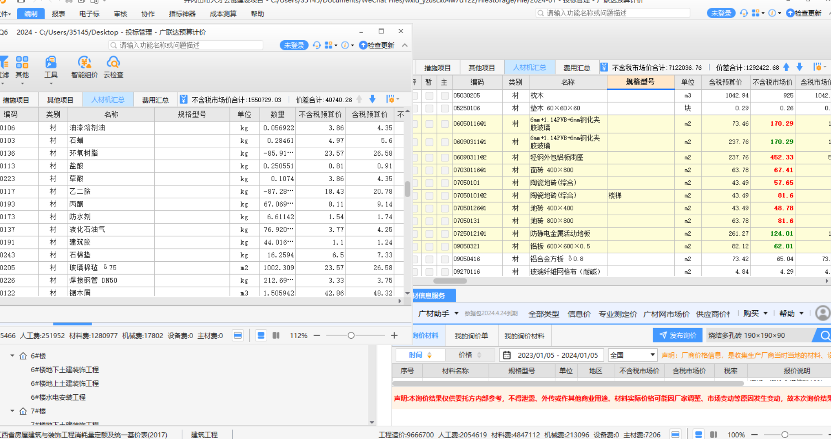
Task: Click 检查更新 icon in background window header
Action: pos(790,13)
